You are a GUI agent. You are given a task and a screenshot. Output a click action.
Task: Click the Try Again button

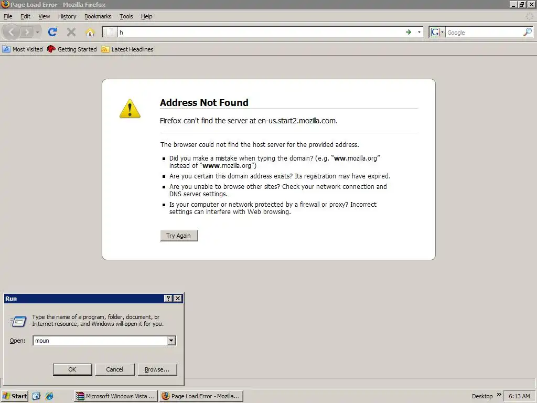(x=179, y=236)
